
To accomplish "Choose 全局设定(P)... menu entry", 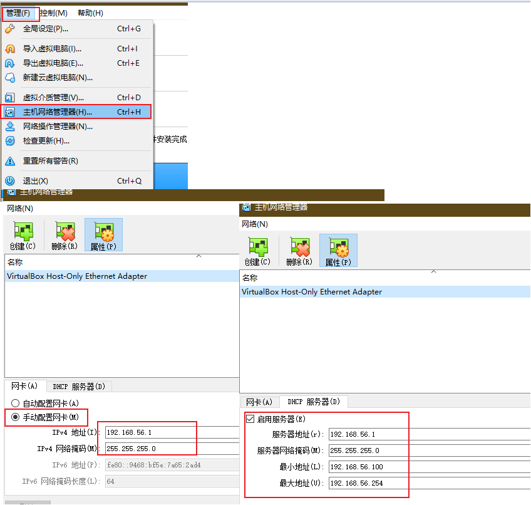I will 77,29.
